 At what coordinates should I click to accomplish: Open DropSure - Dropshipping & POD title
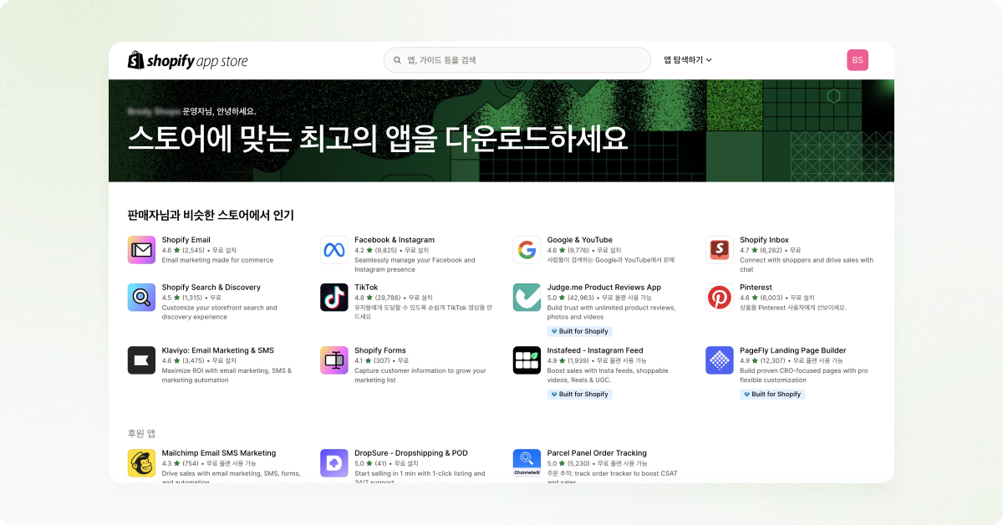pyautogui.click(x=411, y=453)
